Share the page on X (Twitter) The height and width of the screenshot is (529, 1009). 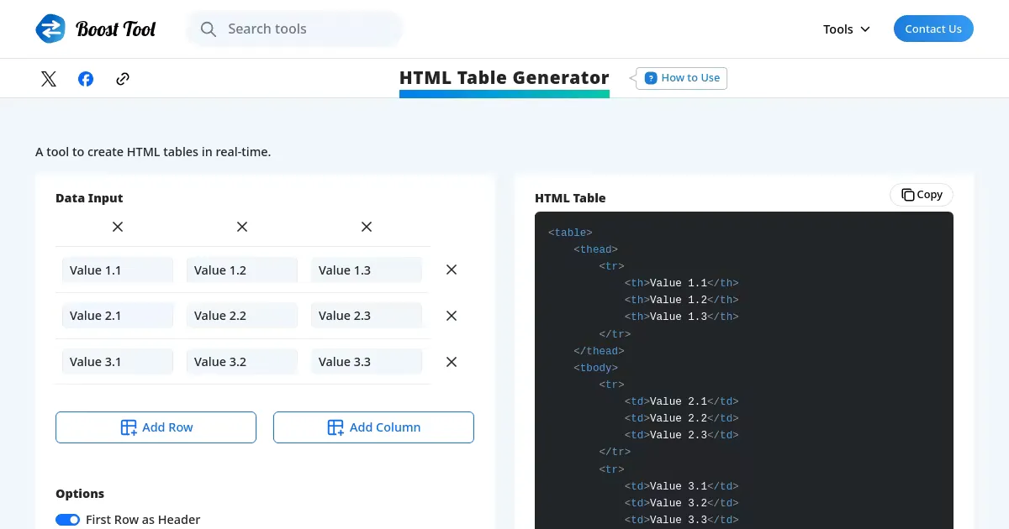click(49, 79)
